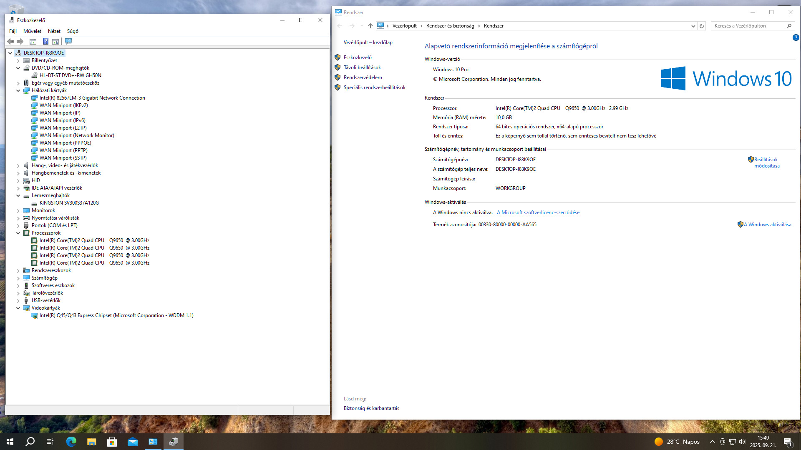
Task: Expand the Billentyűzet category
Action: 18,60
